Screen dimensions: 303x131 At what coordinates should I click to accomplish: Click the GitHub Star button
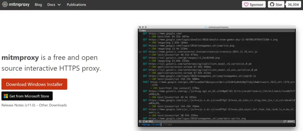tap(276, 5)
